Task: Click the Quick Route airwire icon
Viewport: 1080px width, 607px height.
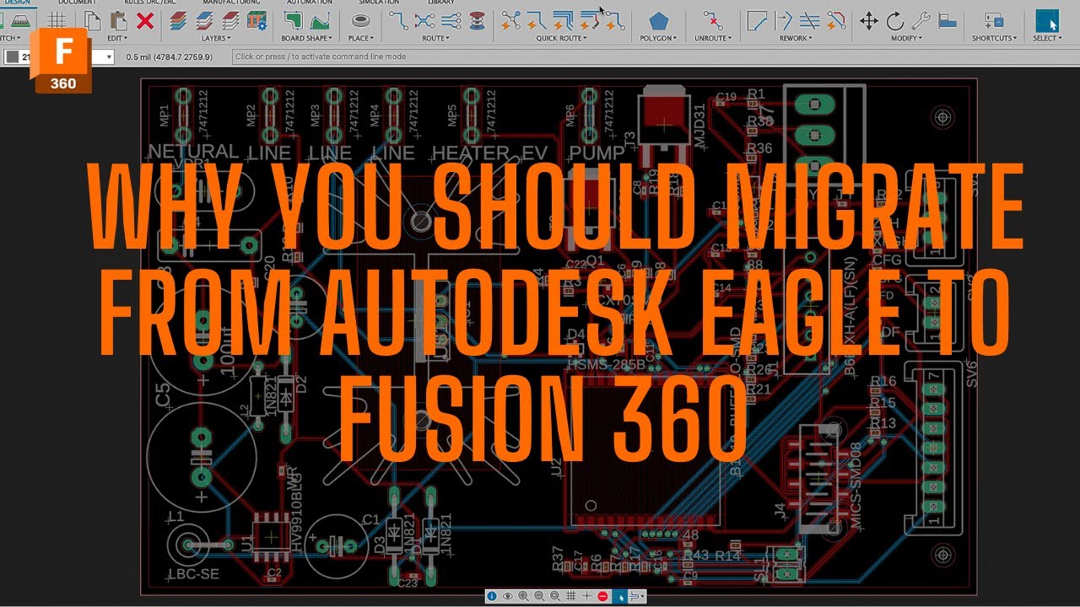Action: coord(511,21)
